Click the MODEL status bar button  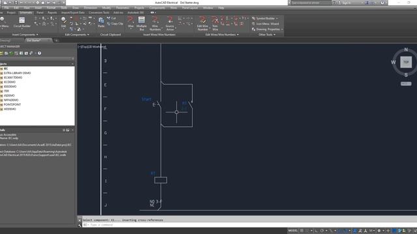pyautogui.click(x=293, y=231)
